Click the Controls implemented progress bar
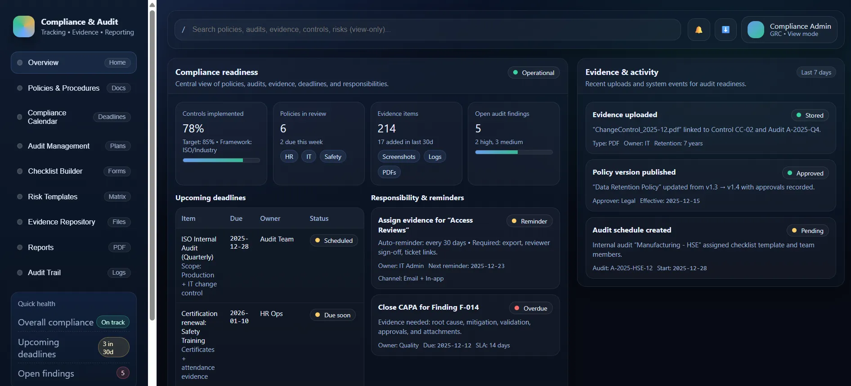The image size is (851, 386). point(221,160)
